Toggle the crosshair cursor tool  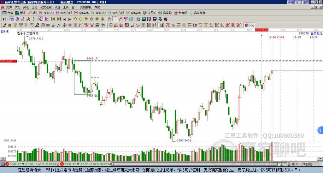coord(115,19)
